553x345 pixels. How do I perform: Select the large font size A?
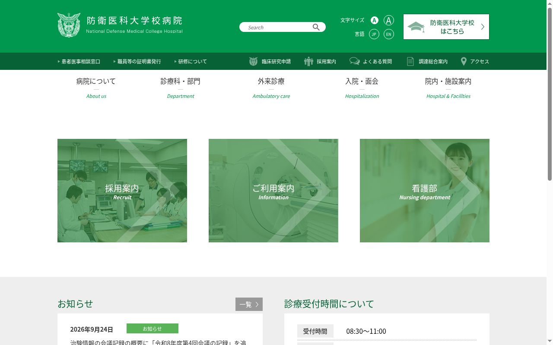[389, 20]
